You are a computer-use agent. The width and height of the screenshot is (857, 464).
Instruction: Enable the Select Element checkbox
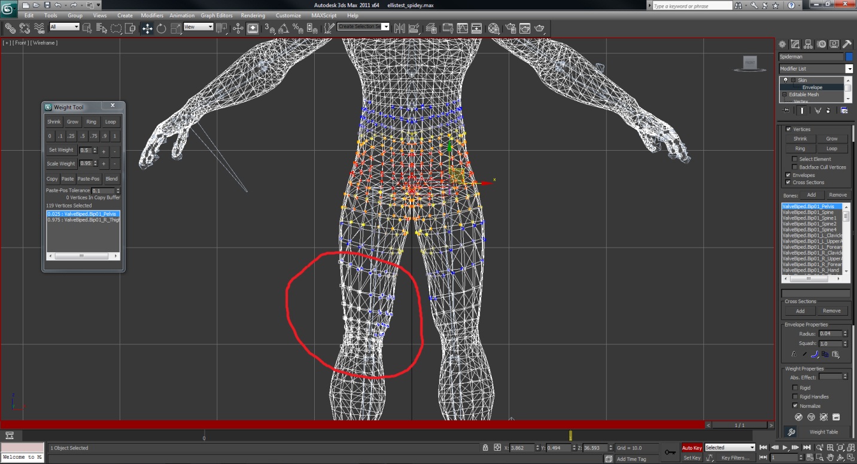pos(795,159)
